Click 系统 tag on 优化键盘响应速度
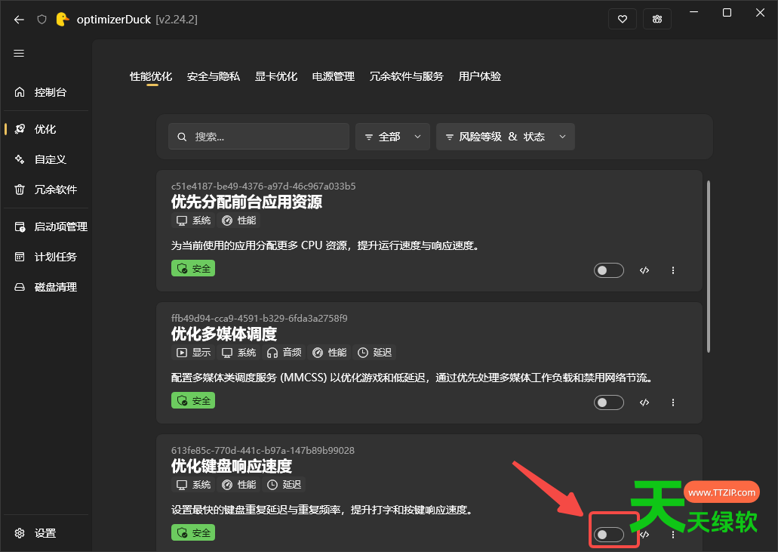This screenshot has width=778, height=552. tap(193, 485)
